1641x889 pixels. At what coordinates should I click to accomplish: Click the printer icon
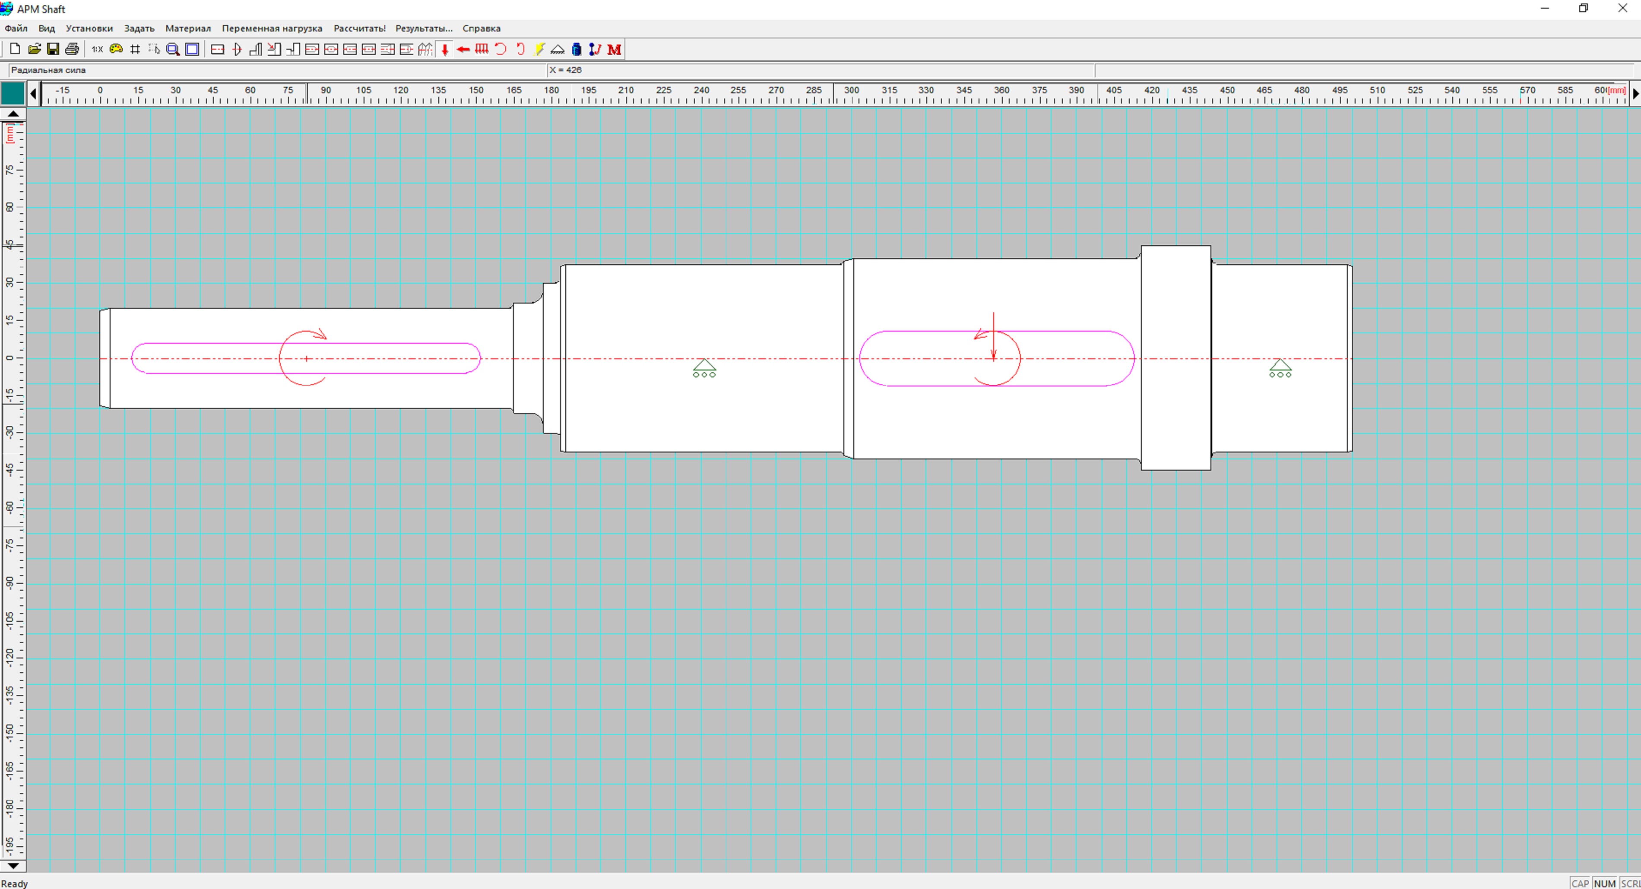[72, 49]
